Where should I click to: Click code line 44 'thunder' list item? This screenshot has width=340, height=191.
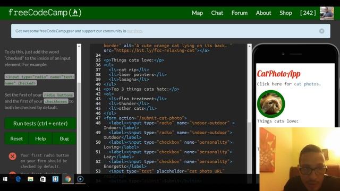point(129,103)
